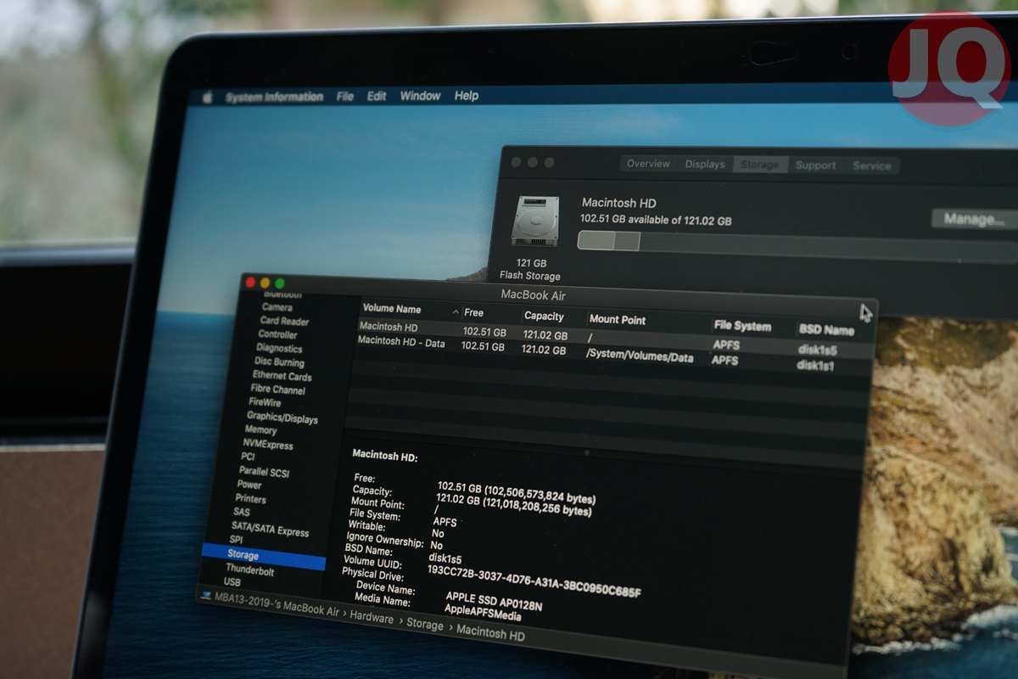Select FireWire in the sidebar

pos(264,402)
